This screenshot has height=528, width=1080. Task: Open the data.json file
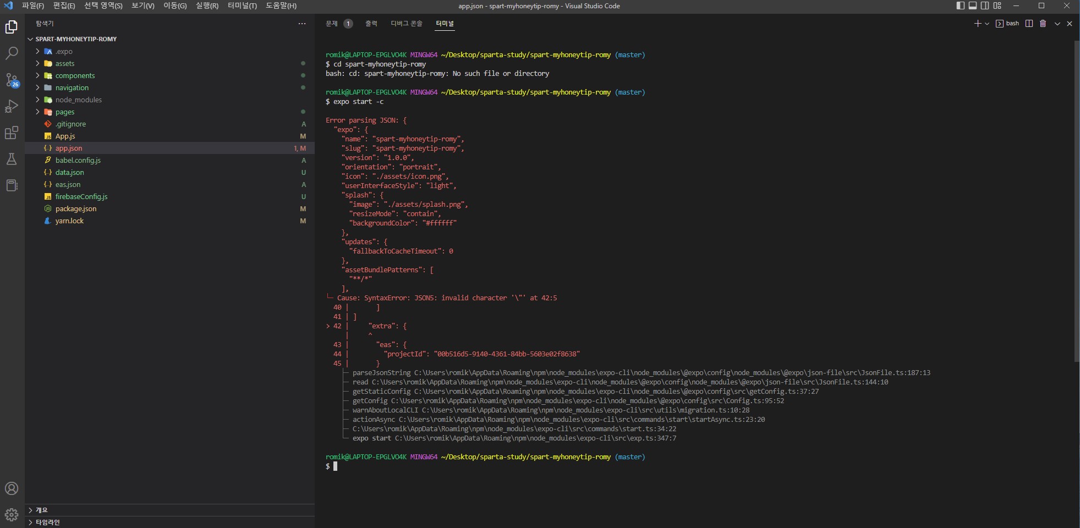(x=170, y=172)
